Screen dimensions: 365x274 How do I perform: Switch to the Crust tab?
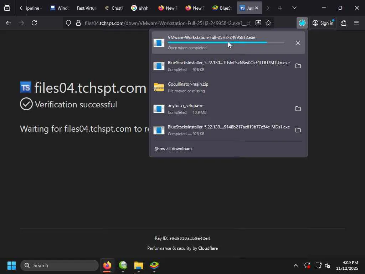point(114,8)
